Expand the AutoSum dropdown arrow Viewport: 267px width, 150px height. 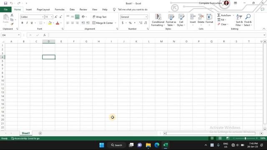[x=233, y=15]
